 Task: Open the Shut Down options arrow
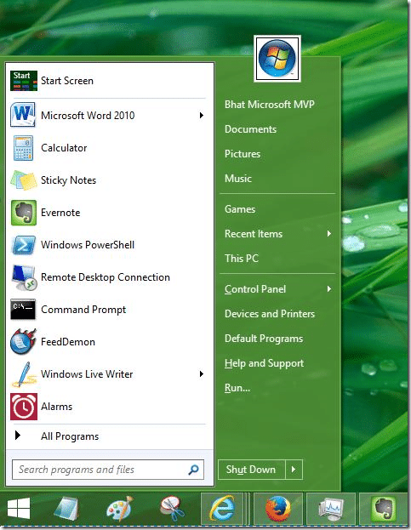(294, 470)
